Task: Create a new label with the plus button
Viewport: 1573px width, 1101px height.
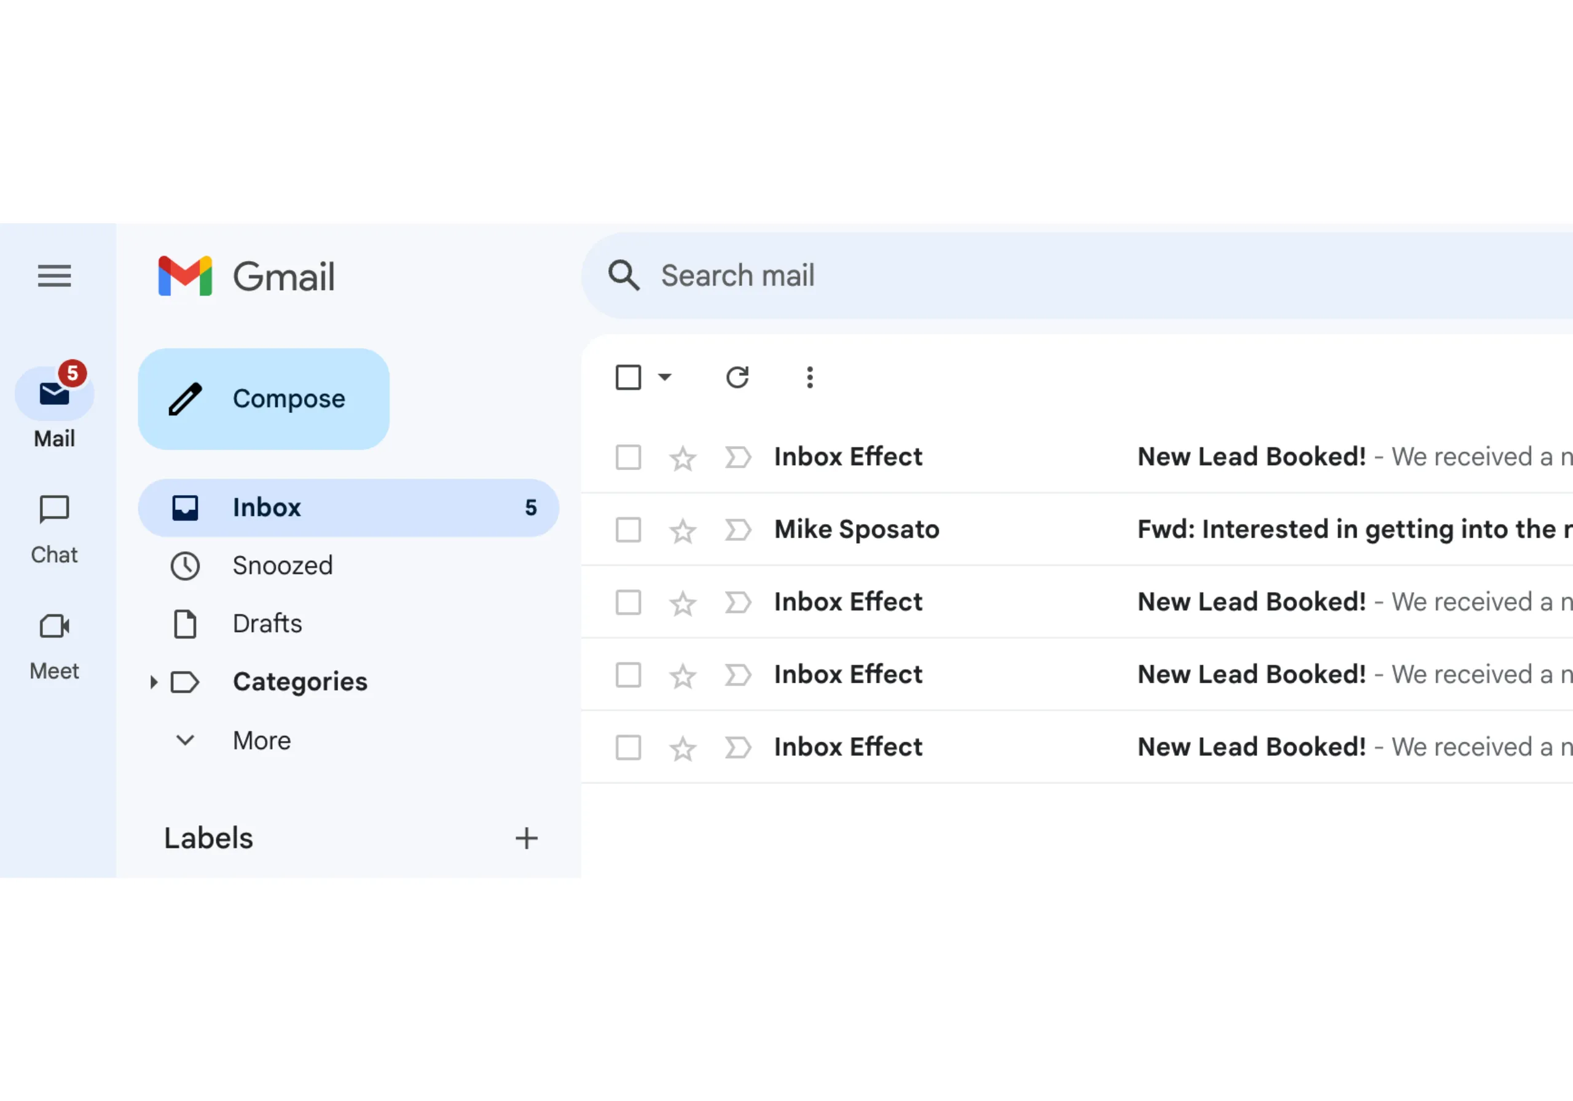Action: [x=526, y=837]
